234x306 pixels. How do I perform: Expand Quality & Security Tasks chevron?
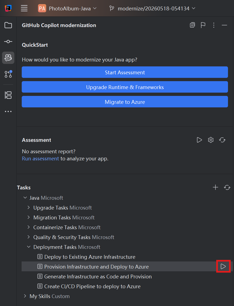click(29, 237)
